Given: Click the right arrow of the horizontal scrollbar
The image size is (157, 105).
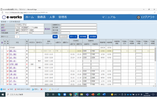Looking at the screenshot, I should tap(153, 86).
